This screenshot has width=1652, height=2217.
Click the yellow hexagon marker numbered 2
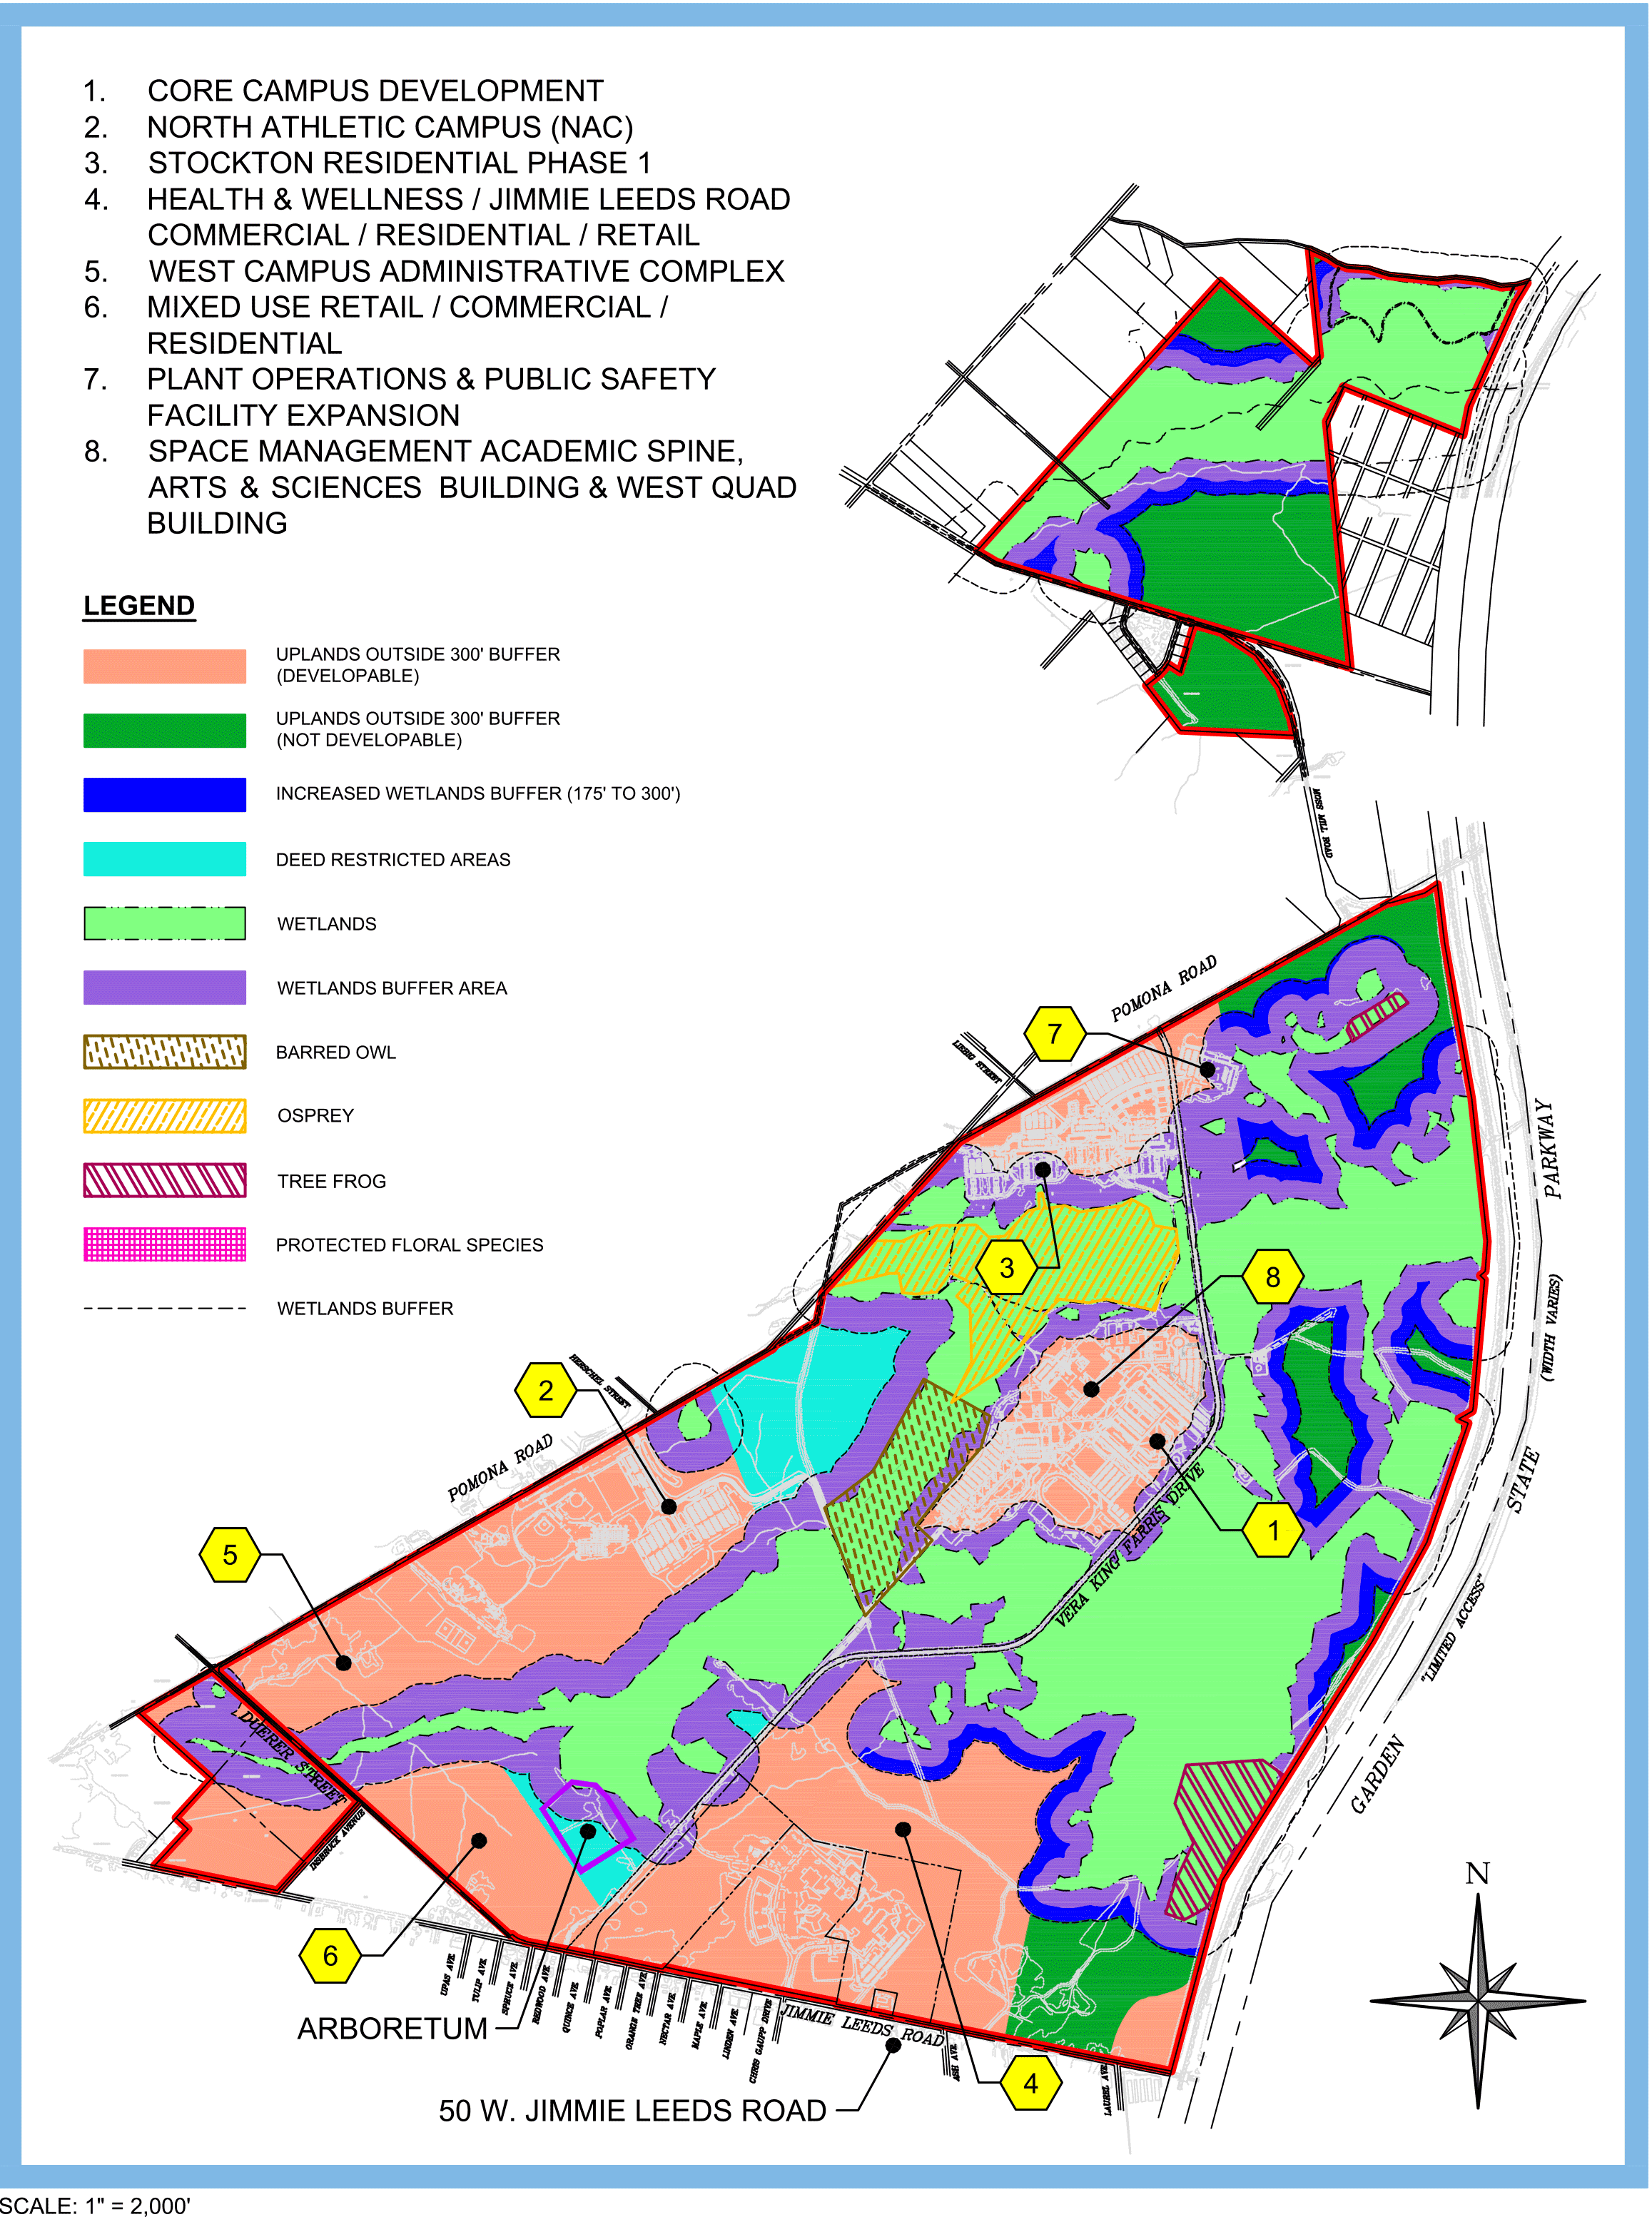(545, 1390)
